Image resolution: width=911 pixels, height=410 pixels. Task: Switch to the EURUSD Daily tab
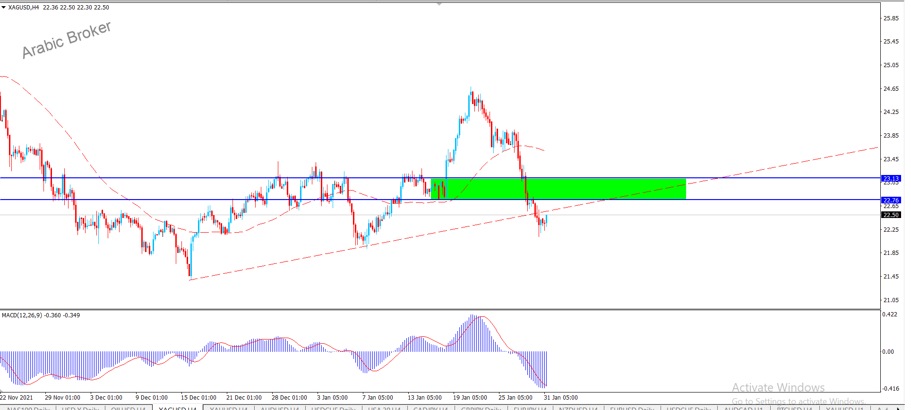(632, 408)
